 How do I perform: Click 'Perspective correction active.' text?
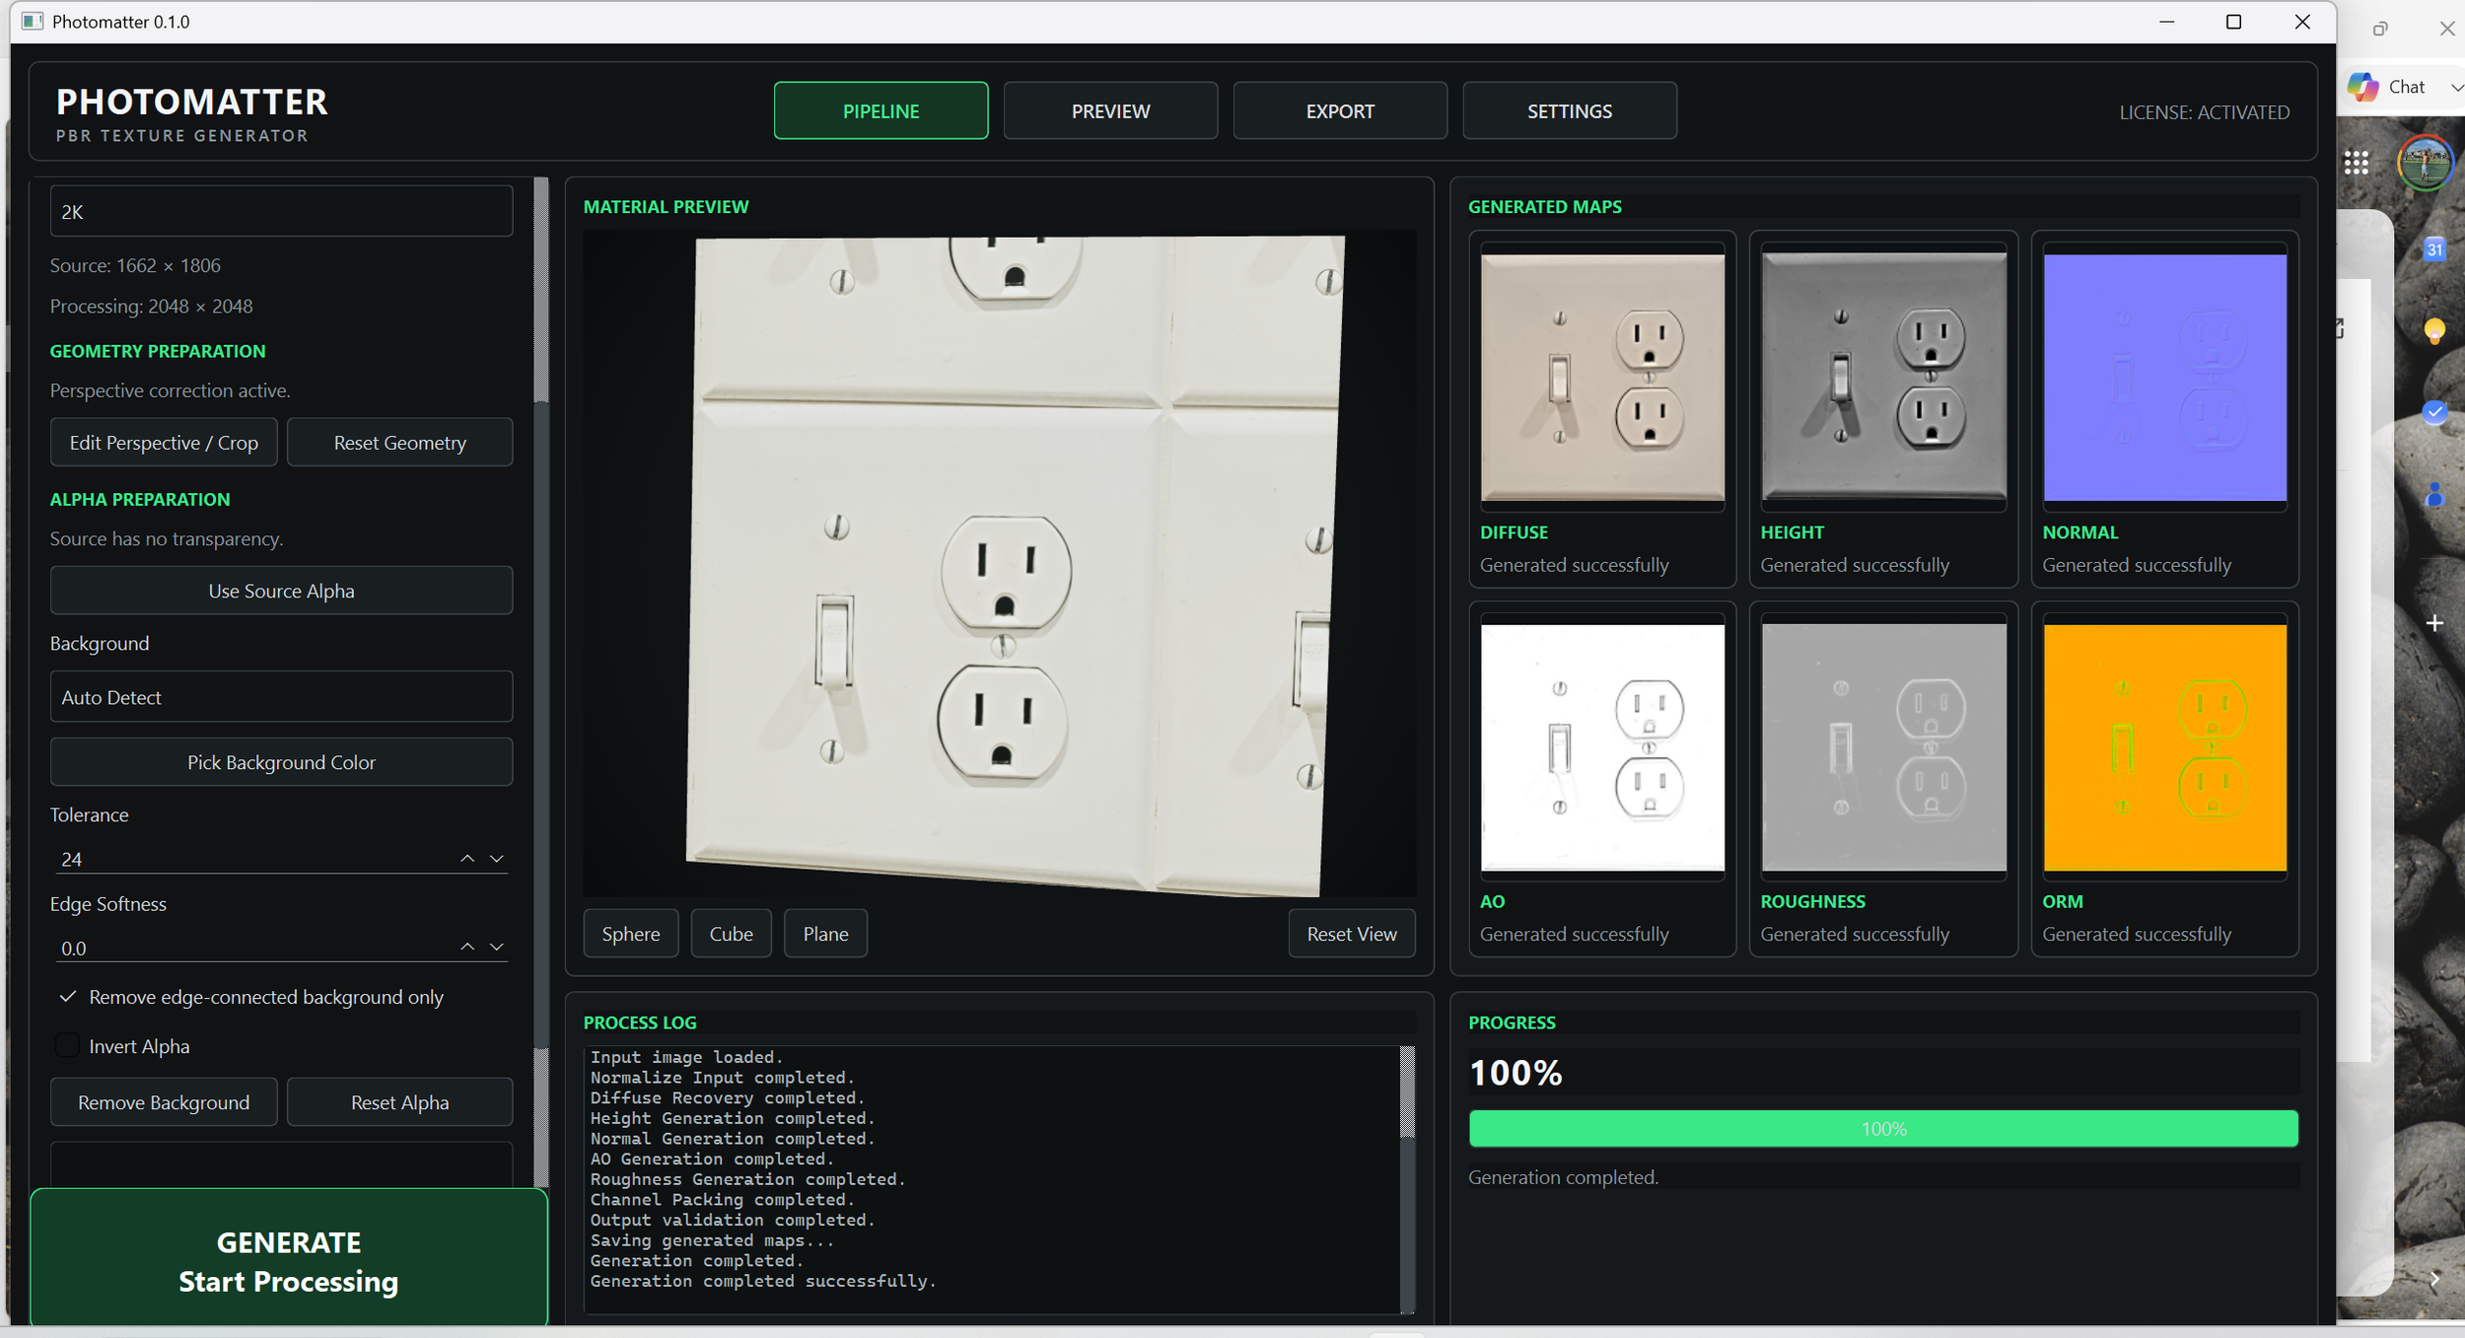click(170, 390)
